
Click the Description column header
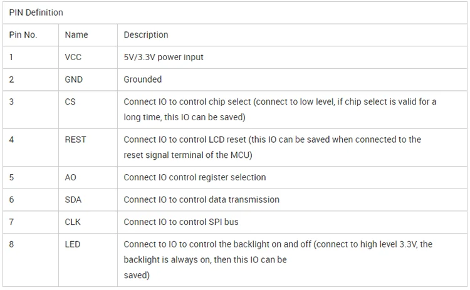point(146,35)
